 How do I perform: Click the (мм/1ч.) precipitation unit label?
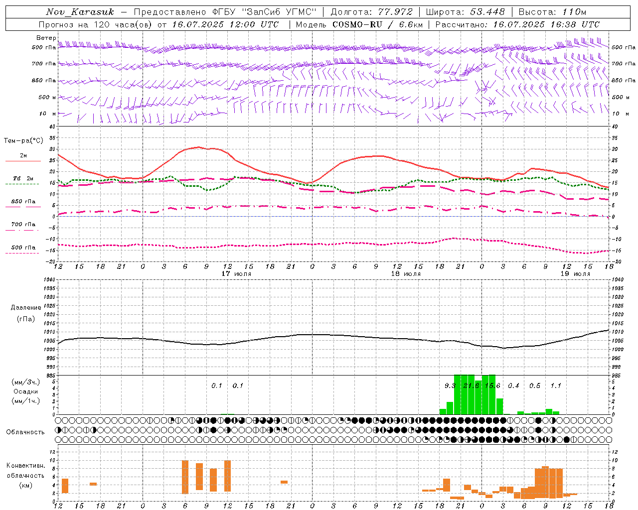tap(26, 401)
